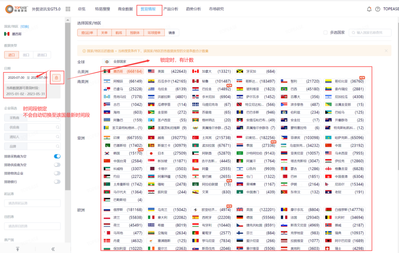Screen dimensions: 399x253
Task: Click the date range lock icon
Action: (x=57, y=78)
